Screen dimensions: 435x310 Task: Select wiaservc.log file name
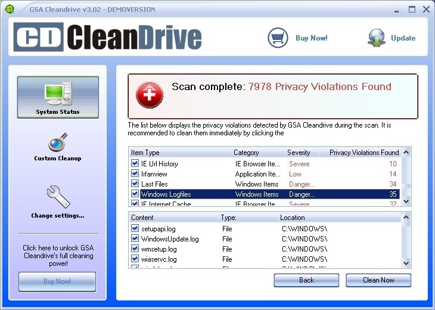[159, 259]
